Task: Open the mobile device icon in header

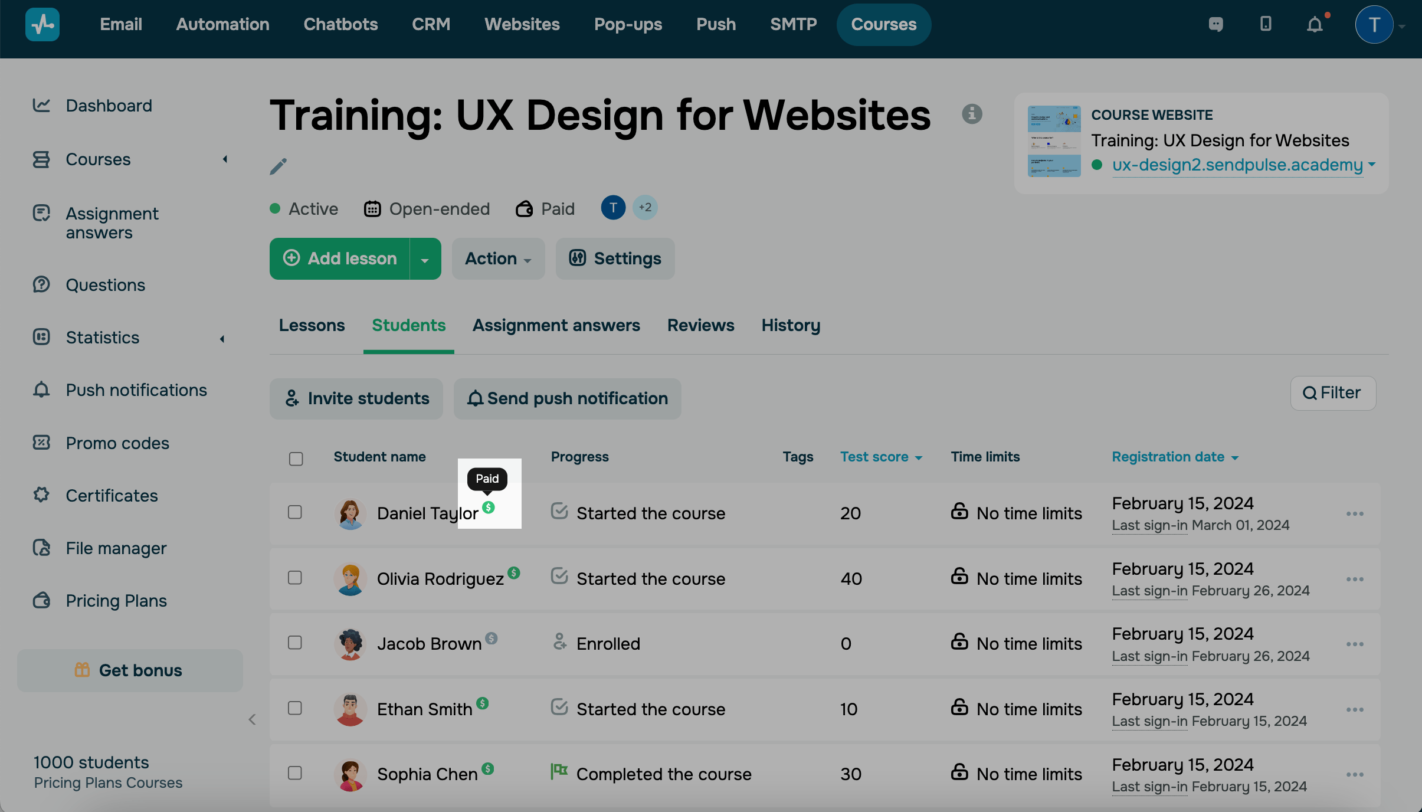Action: point(1266,24)
